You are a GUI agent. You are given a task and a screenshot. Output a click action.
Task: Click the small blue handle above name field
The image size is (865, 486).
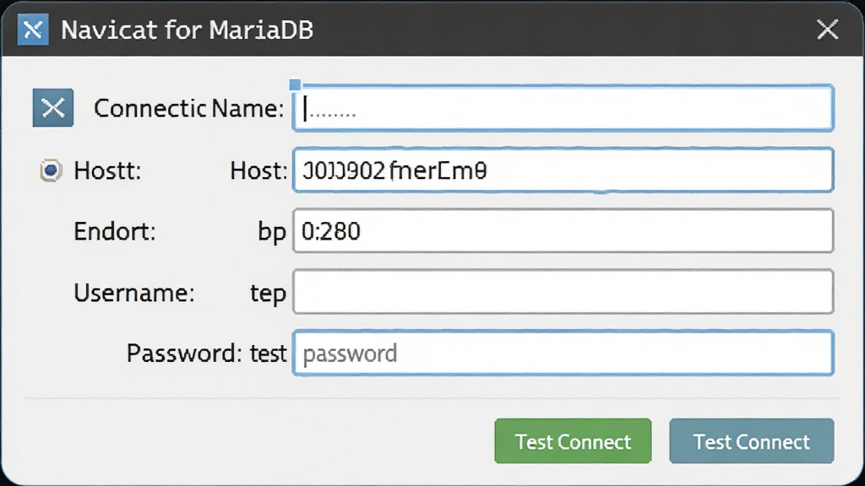[x=295, y=85]
